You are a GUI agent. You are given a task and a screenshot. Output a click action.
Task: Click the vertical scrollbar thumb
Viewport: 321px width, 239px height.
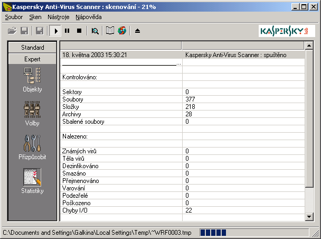tap(309, 118)
